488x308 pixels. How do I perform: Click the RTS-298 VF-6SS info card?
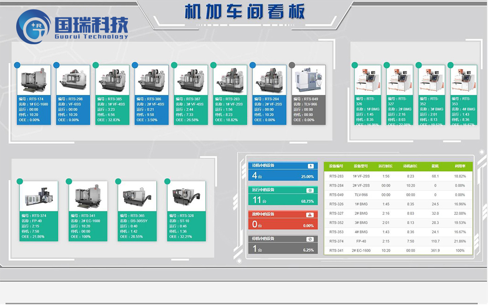(73, 110)
